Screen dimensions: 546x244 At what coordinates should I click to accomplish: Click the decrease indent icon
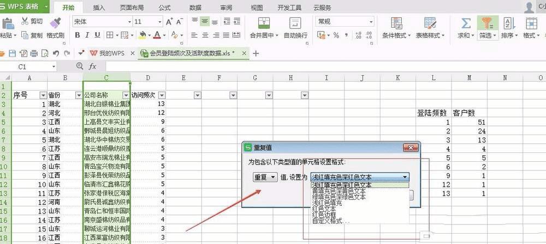pos(227,22)
